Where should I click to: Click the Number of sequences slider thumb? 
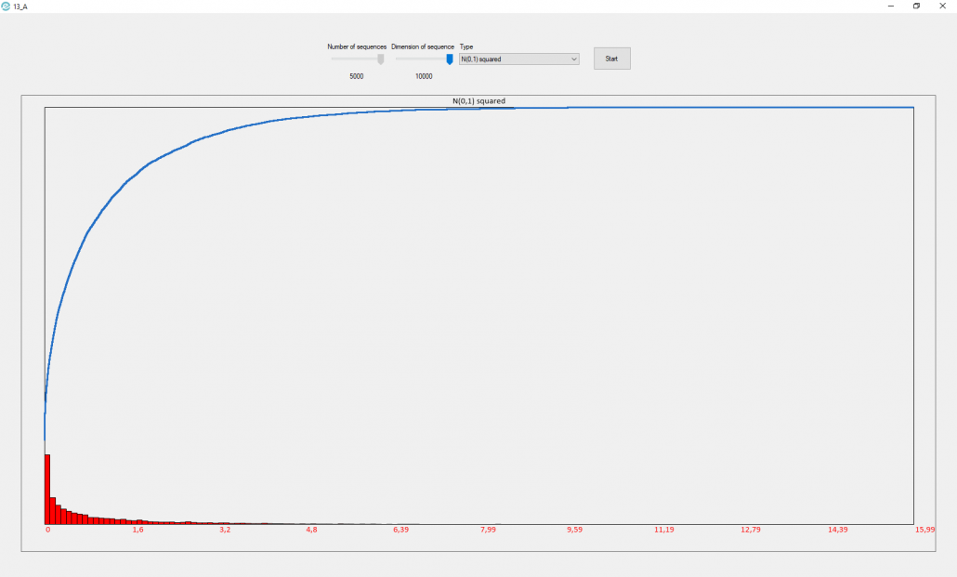pyautogui.click(x=380, y=59)
